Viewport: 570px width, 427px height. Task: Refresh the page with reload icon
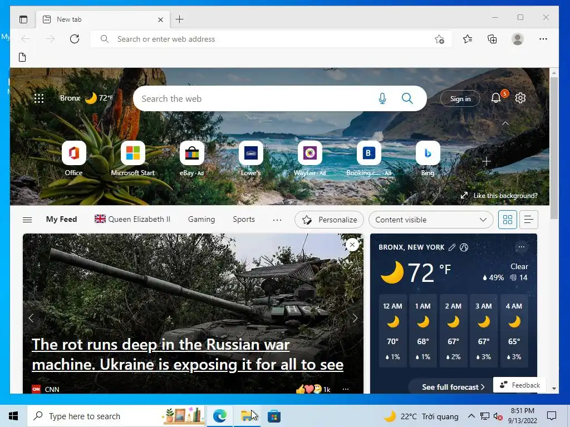75,39
